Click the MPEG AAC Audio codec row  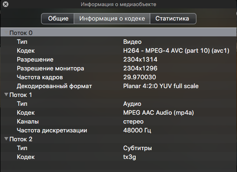click(118, 112)
